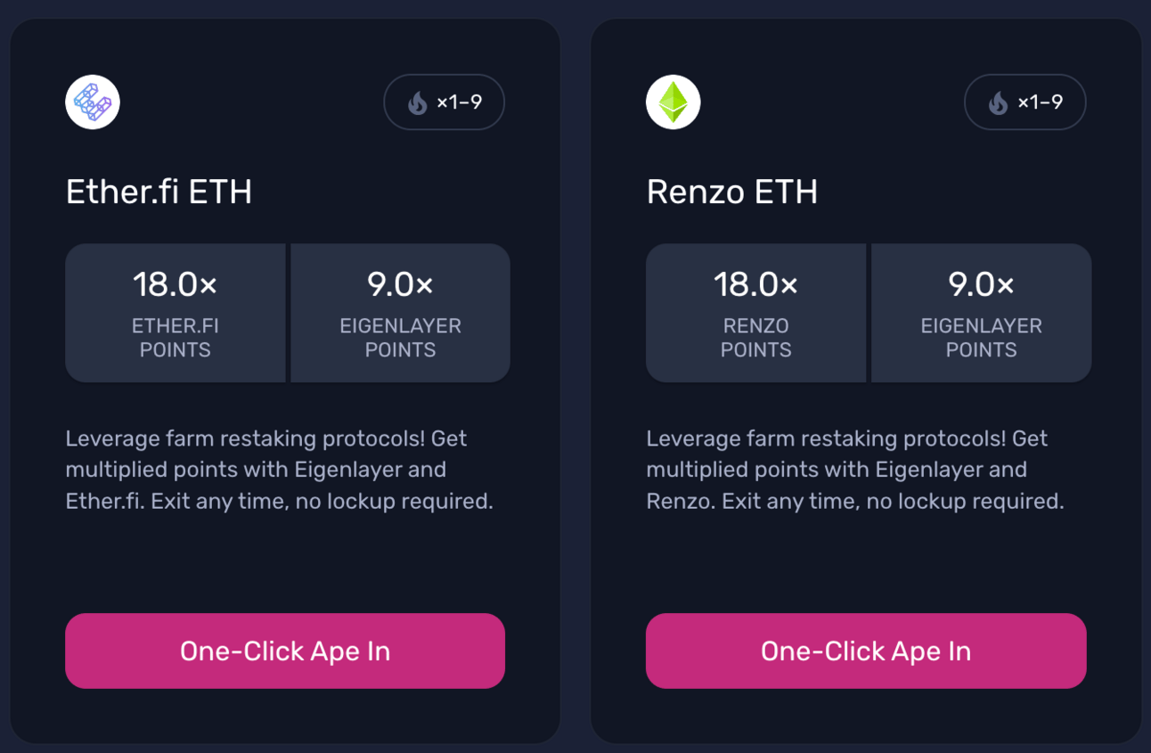Click the ×1–9 badge on Ether.fi card
Screen dimensions: 1151x753
coord(445,102)
